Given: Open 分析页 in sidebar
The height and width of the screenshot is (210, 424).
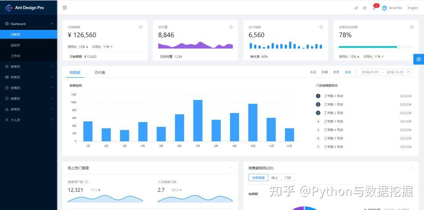Looking at the screenshot, I should point(28,35).
